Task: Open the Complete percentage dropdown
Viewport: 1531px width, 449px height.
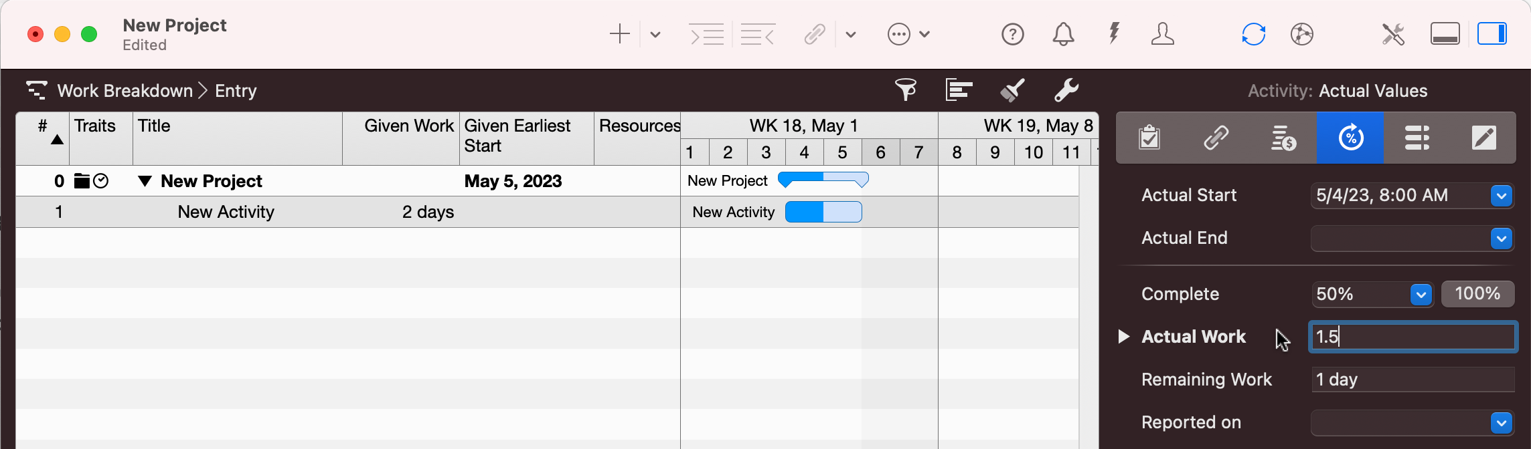Action: pos(1421,294)
